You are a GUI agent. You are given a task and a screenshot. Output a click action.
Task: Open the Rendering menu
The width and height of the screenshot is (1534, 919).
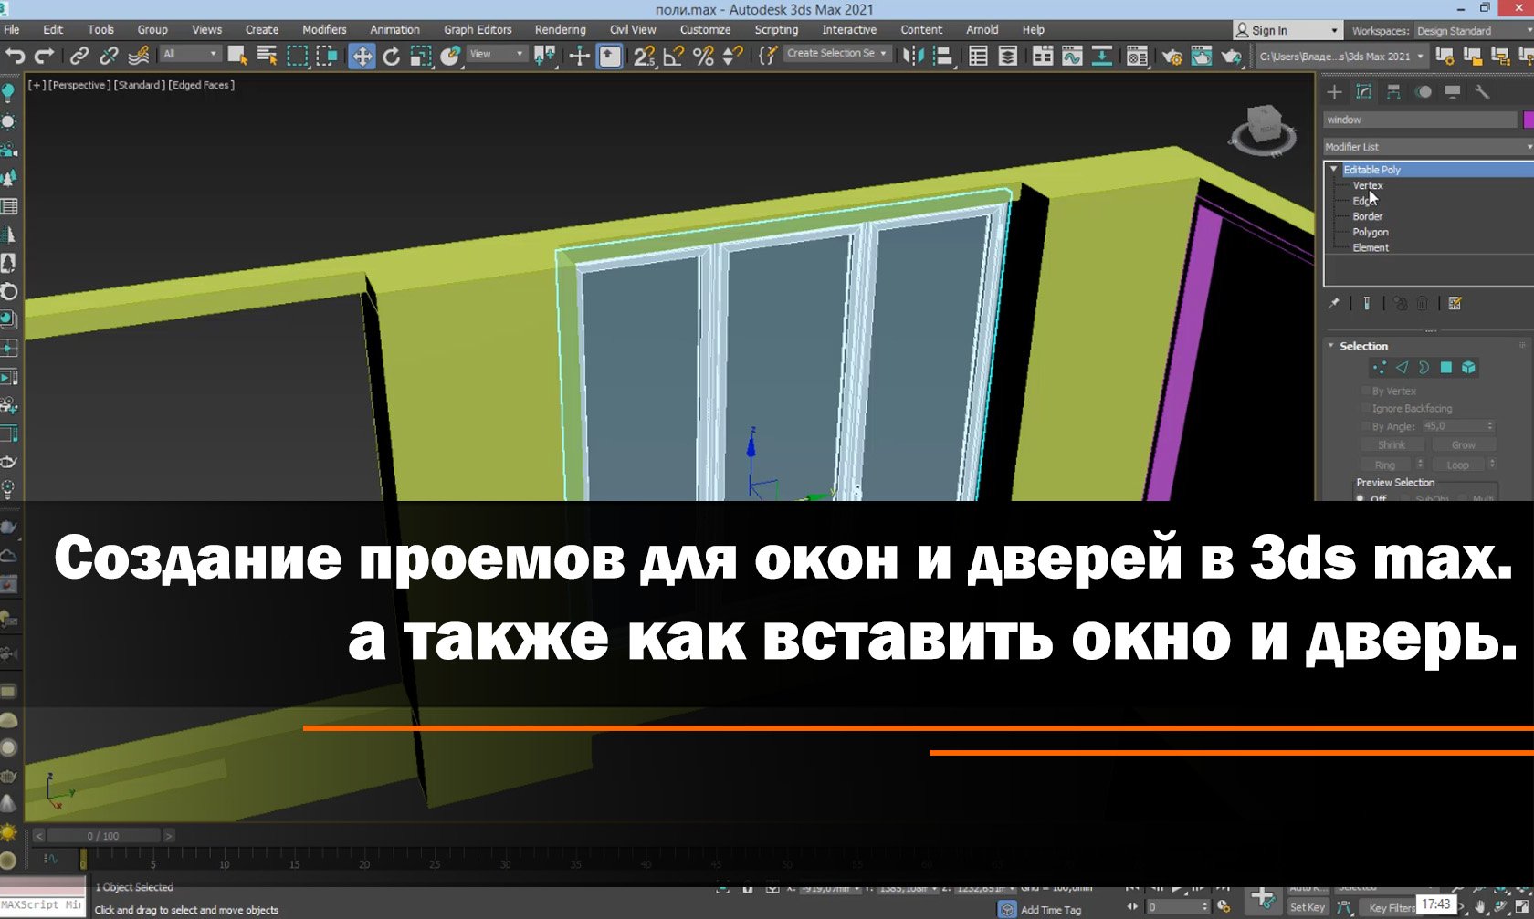pyautogui.click(x=560, y=29)
